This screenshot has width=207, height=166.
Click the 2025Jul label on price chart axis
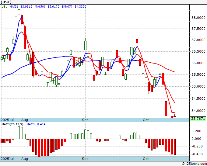(x=7, y=120)
